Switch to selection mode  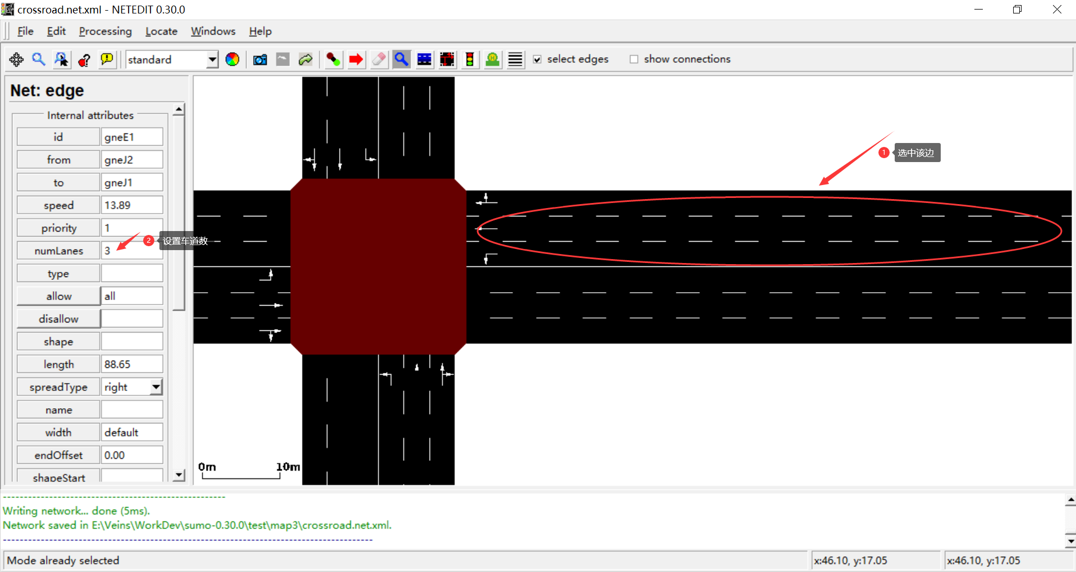pyautogui.click(x=424, y=59)
